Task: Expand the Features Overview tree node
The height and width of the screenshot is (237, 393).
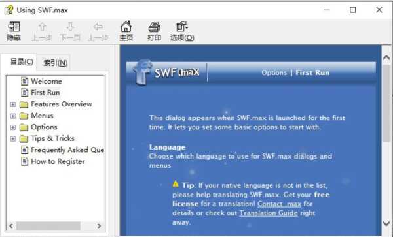Action: tap(13, 104)
